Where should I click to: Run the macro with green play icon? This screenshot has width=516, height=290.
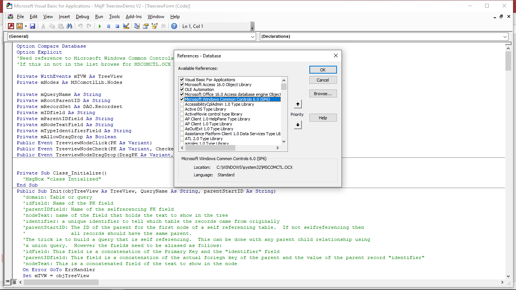coord(100,26)
